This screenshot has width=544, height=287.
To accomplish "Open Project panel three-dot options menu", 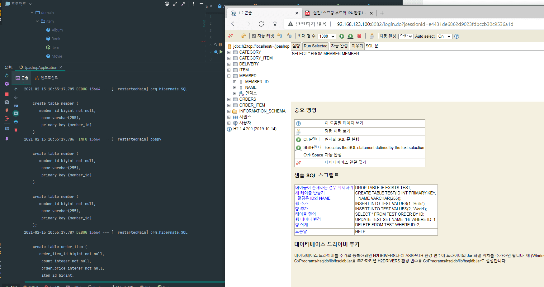I will (193, 4).
